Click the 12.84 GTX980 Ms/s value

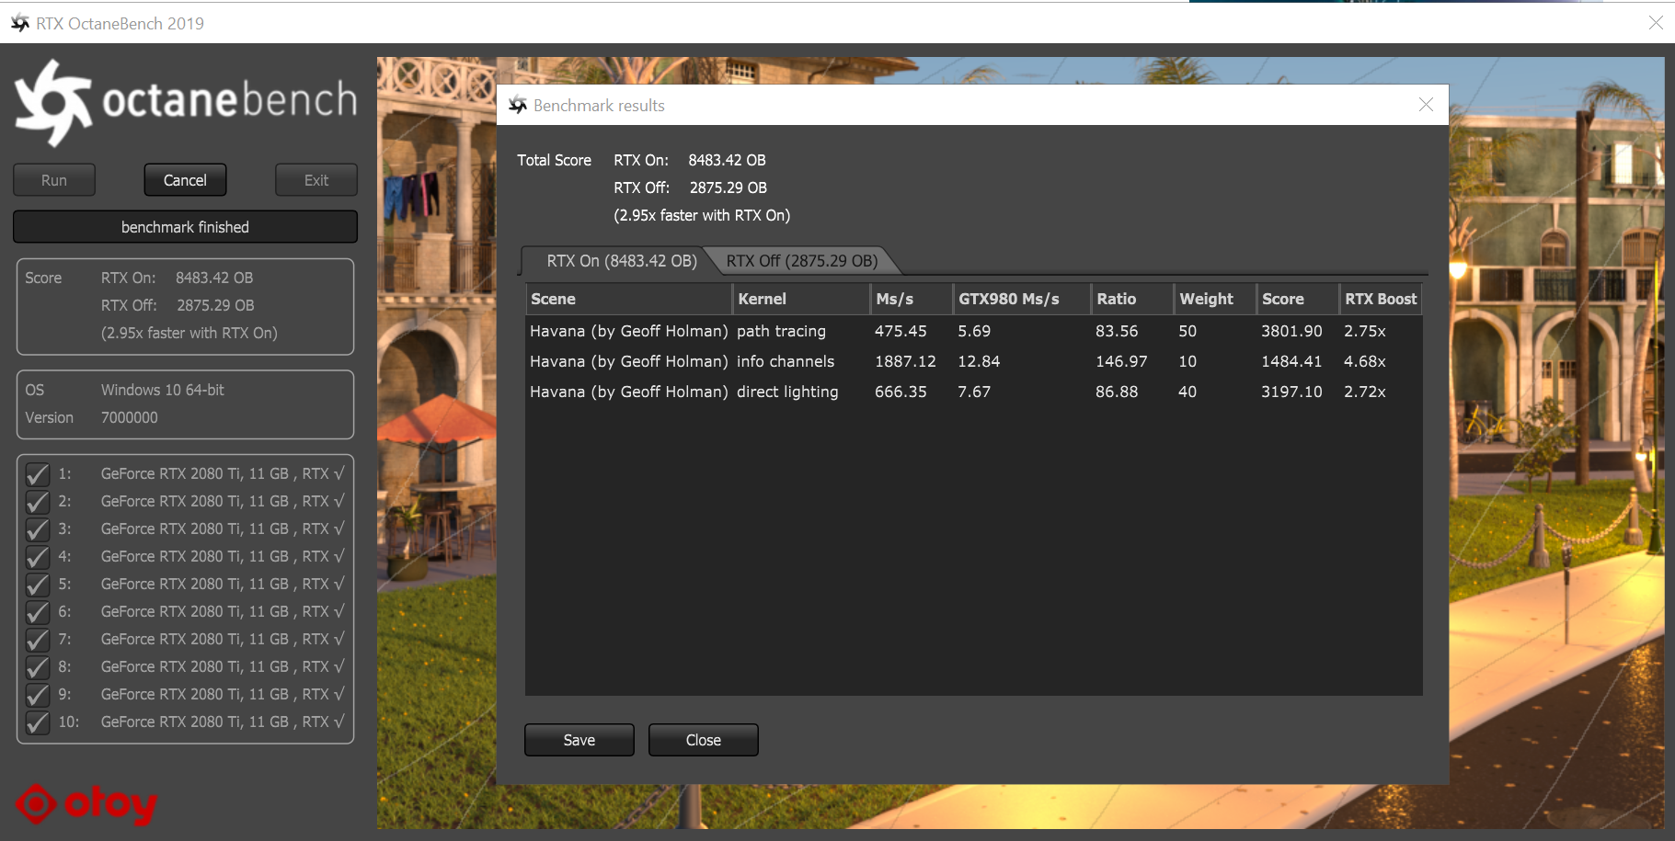[979, 361]
